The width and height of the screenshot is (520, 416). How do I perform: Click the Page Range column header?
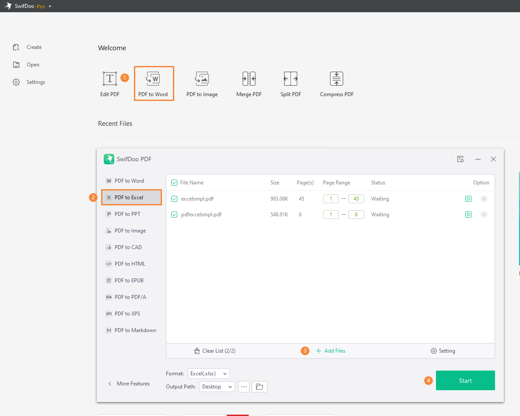[337, 183]
